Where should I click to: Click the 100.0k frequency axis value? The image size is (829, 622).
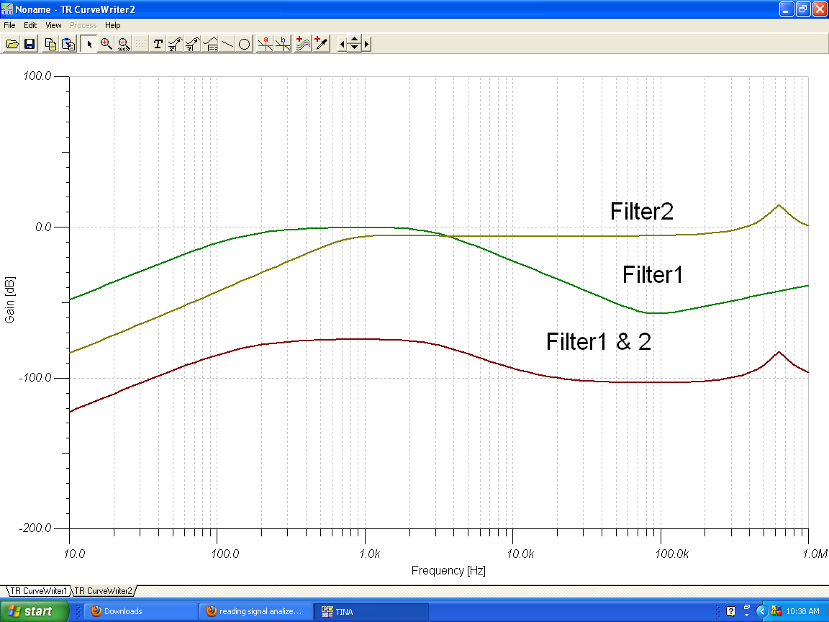point(672,554)
